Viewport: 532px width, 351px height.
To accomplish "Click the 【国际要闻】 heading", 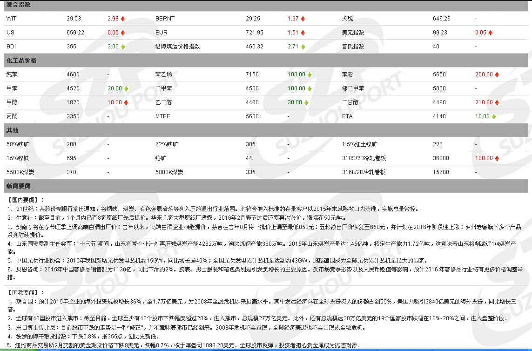I will coord(26,293).
